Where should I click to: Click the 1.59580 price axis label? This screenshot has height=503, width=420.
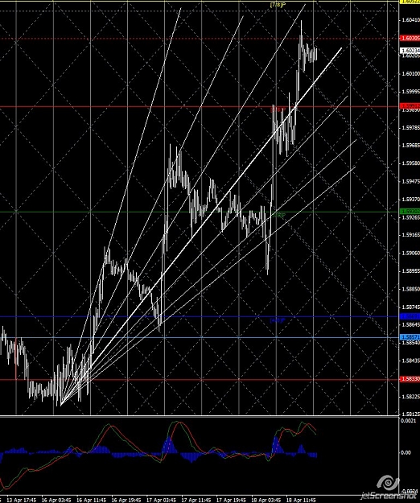[410, 163]
